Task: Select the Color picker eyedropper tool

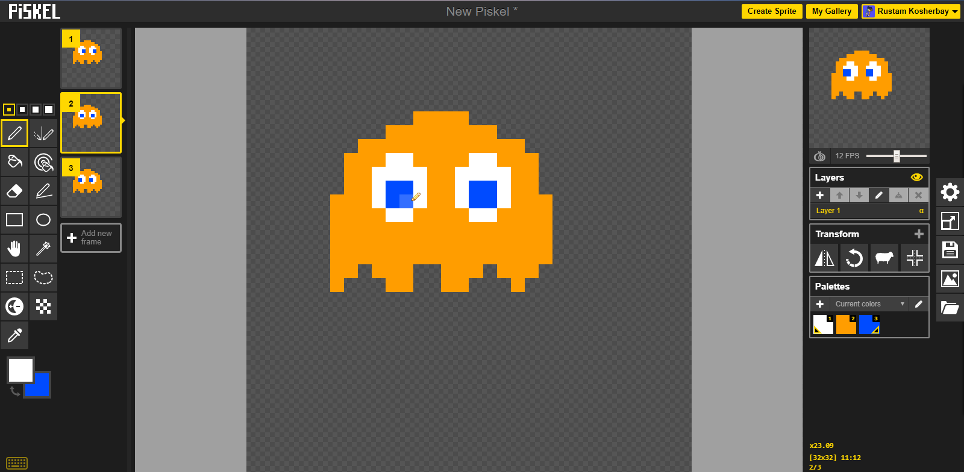Action: (x=14, y=335)
